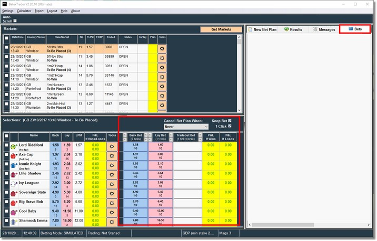Tick the checkbox for Elite Shadow
377x241 pixels.
[6, 175]
